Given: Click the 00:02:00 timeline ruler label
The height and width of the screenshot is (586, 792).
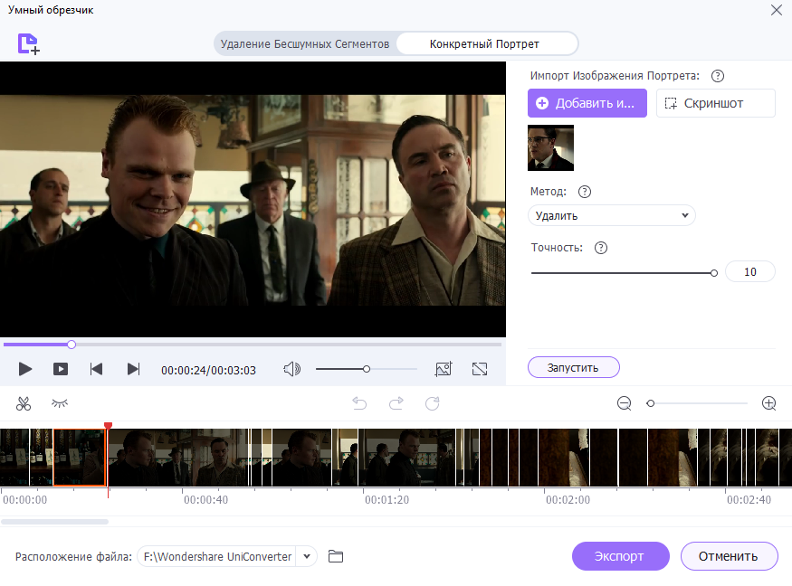Looking at the screenshot, I should pyautogui.click(x=568, y=500).
